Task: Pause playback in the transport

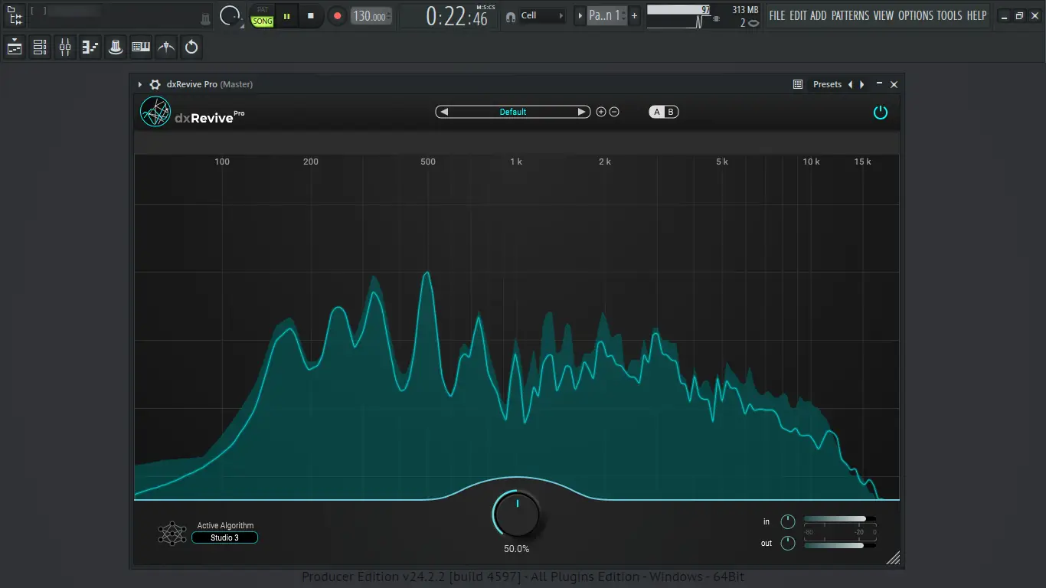Action: [287, 15]
